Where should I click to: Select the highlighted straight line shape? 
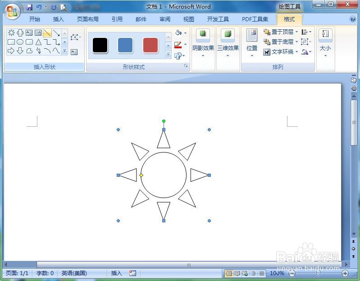click(47, 33)
